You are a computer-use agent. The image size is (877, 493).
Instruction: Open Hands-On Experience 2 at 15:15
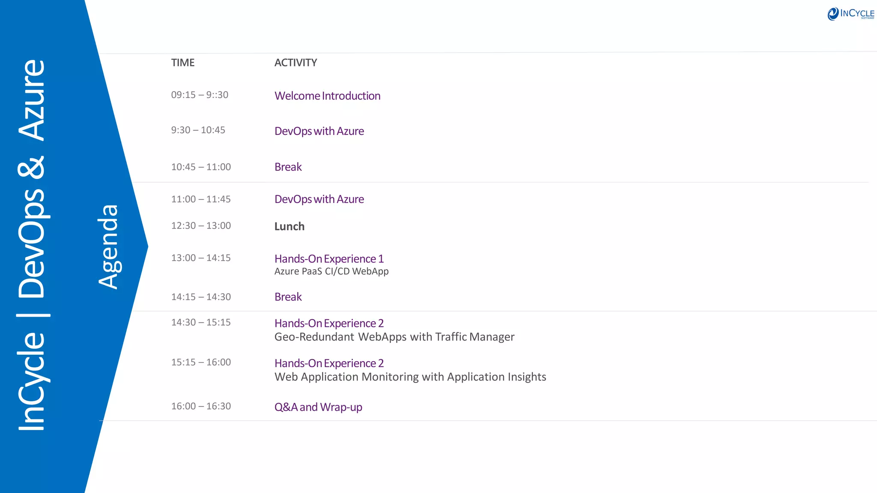click(x=329, y=363)
